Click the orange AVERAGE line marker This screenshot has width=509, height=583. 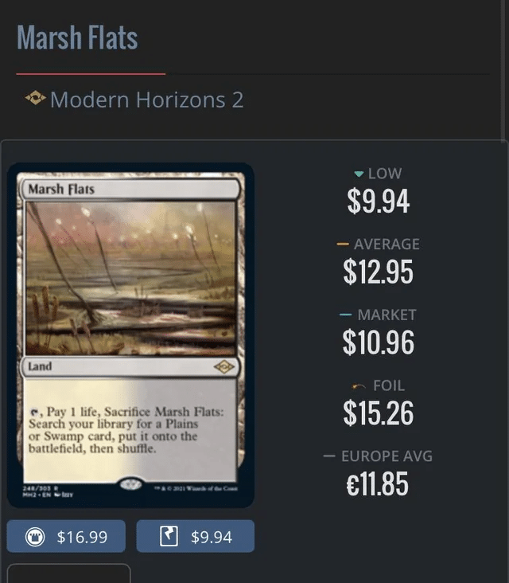point(343,245)
